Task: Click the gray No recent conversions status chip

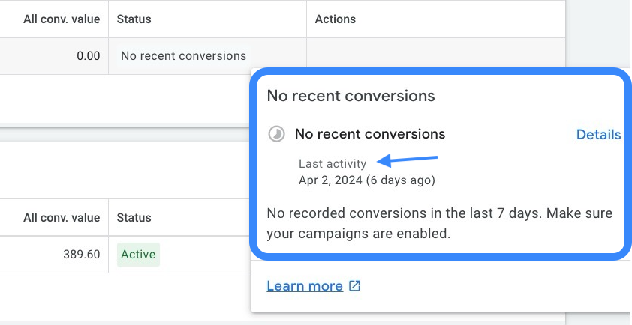Action: [183, 56]
